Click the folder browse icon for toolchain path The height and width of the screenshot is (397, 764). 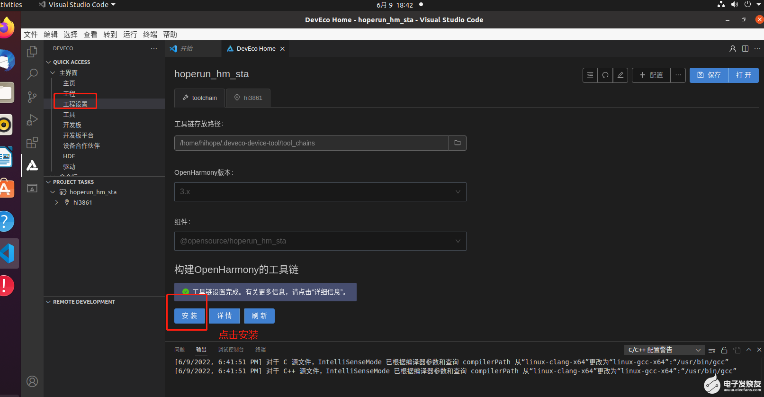(458, 143)
